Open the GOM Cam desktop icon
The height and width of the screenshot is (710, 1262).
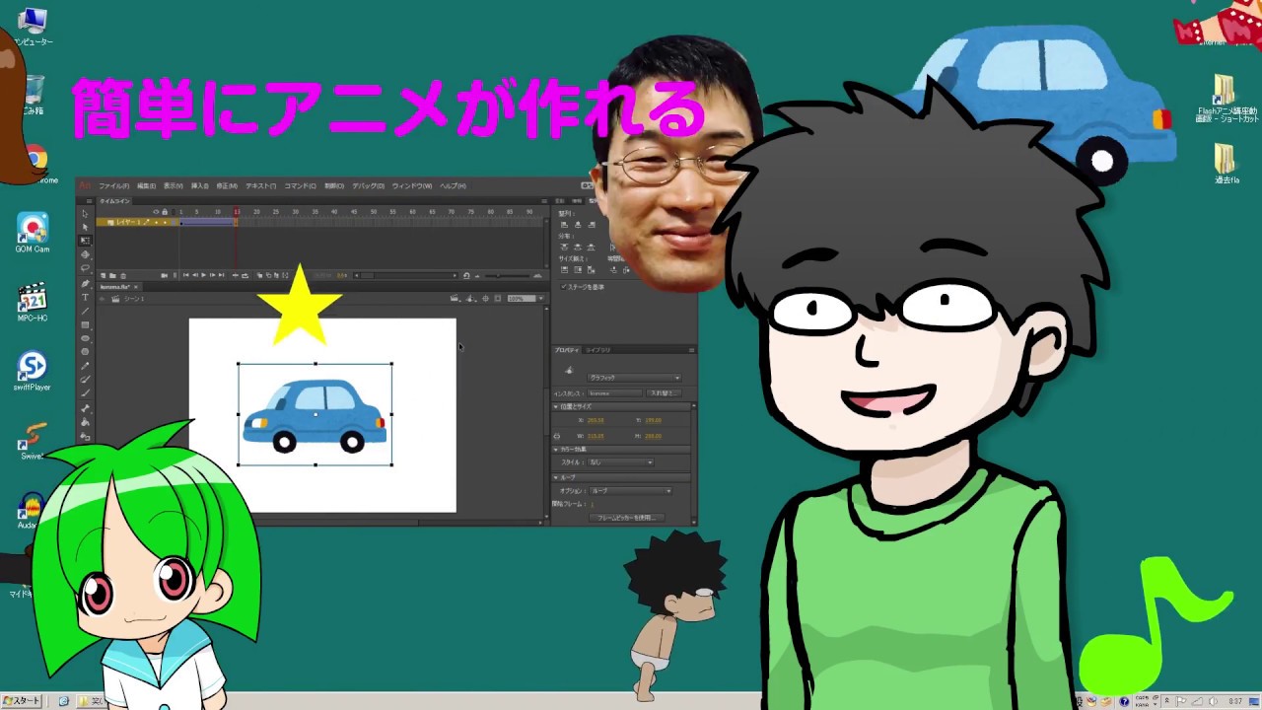[33, 233]
